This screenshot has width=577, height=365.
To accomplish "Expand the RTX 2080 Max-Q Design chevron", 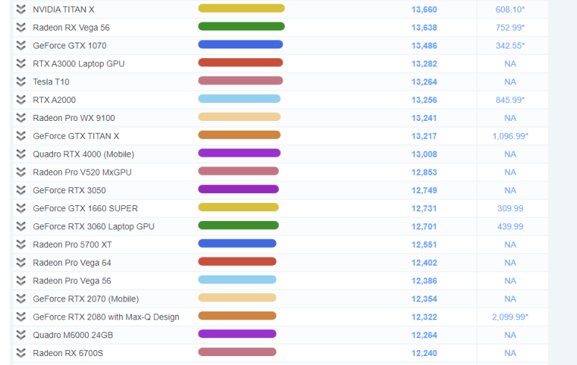I will pyautogui.click(x=21, y=316).
